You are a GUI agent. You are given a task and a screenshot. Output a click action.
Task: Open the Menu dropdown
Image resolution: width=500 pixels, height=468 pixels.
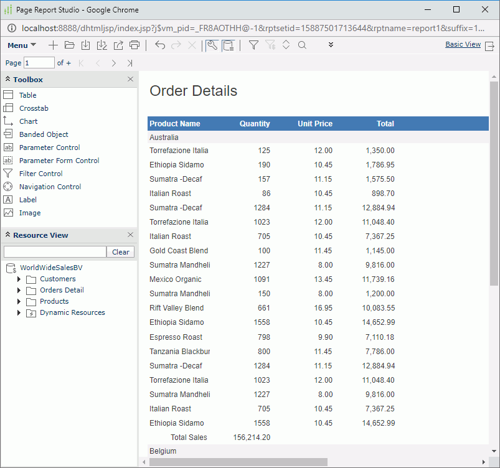tap(21, 45)
